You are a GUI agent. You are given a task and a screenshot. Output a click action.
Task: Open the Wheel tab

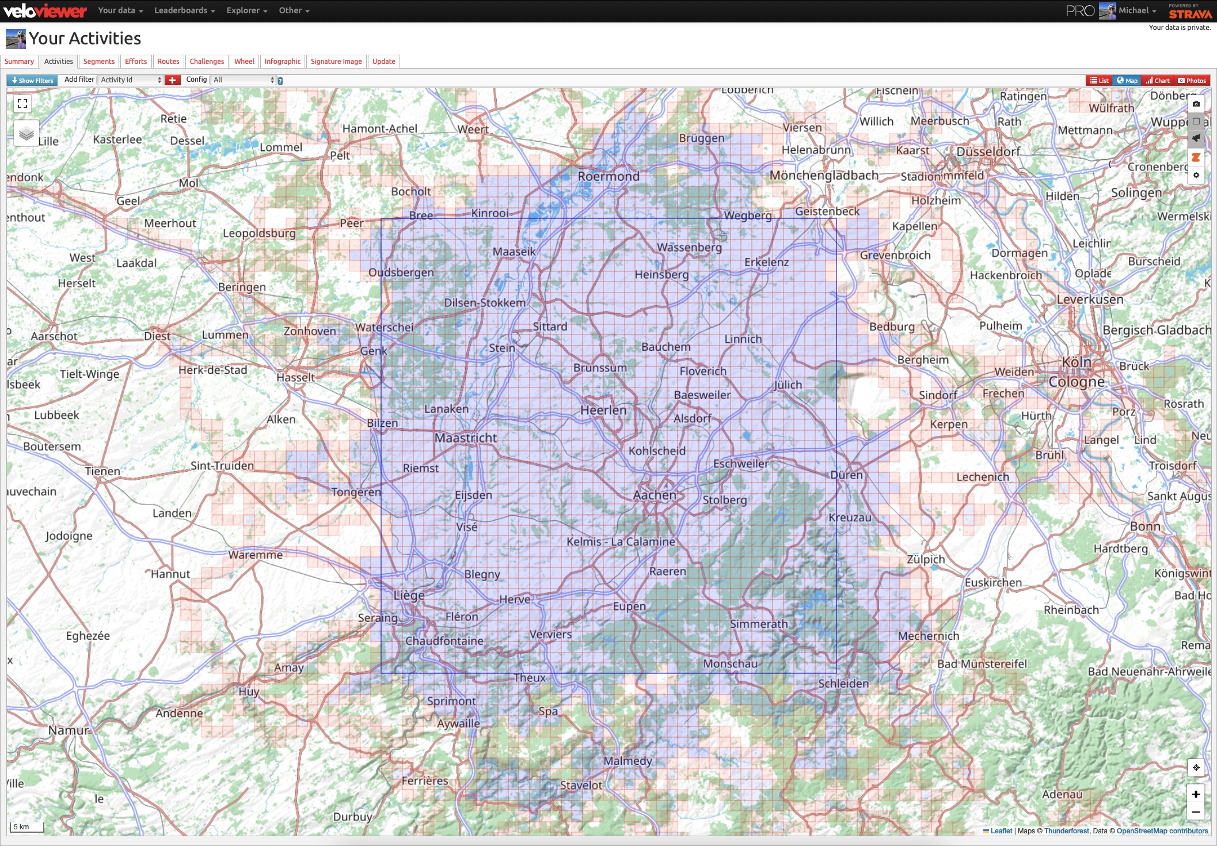point(244,62)
